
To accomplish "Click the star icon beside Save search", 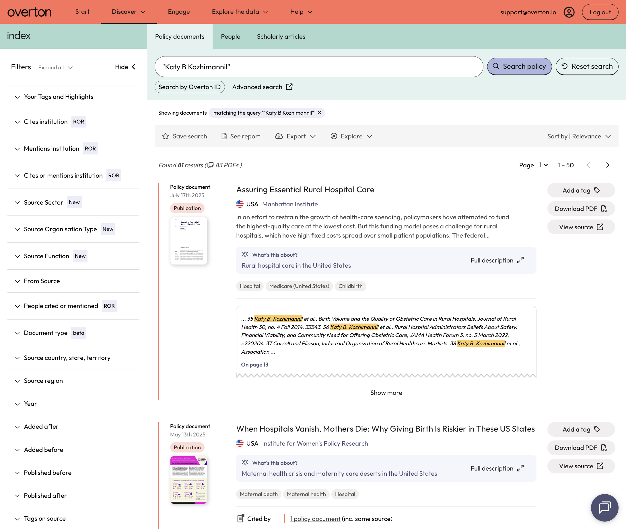I will pyautogui.click(x=166, y=136).
